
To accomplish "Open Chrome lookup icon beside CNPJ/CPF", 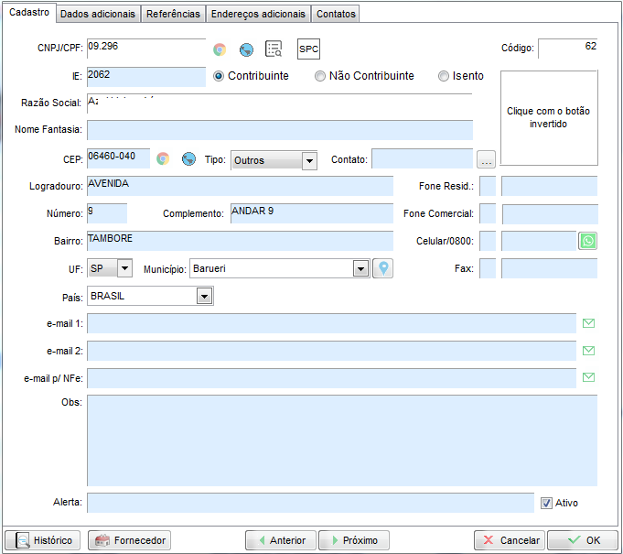I will coord(220,49).
